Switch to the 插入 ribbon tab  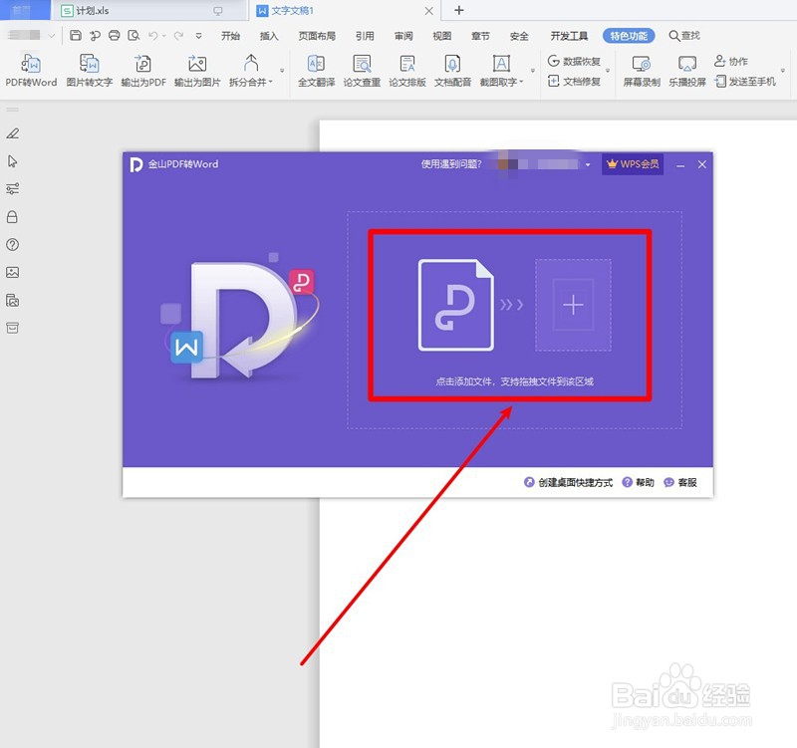tap(269, 36)
